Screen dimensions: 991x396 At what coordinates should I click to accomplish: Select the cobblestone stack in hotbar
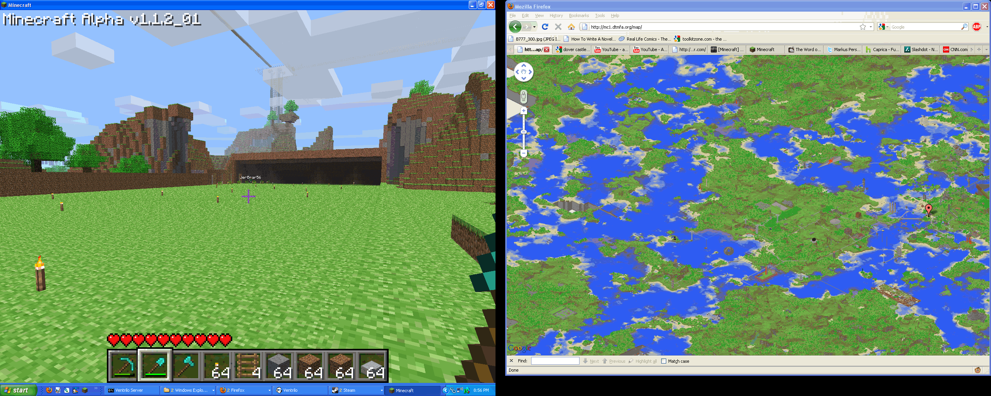click(x=279, y=365)
